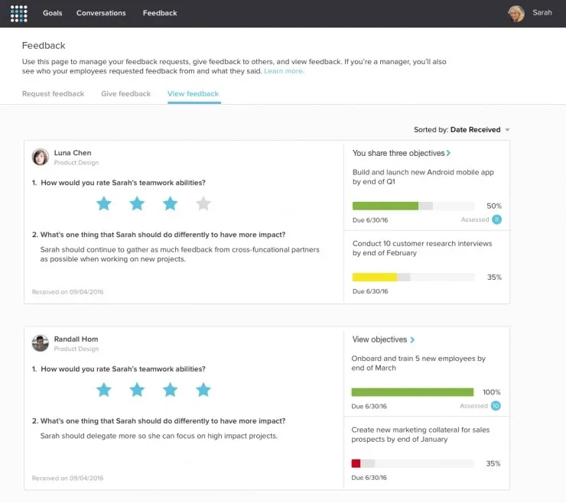566x503 pixels.
Task: Expand 'You share three objectives' chevron
Action: [x=448, y=154]
